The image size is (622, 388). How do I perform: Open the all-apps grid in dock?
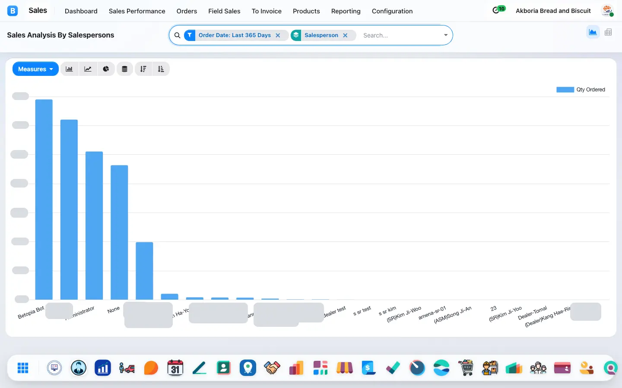(23, 368)
